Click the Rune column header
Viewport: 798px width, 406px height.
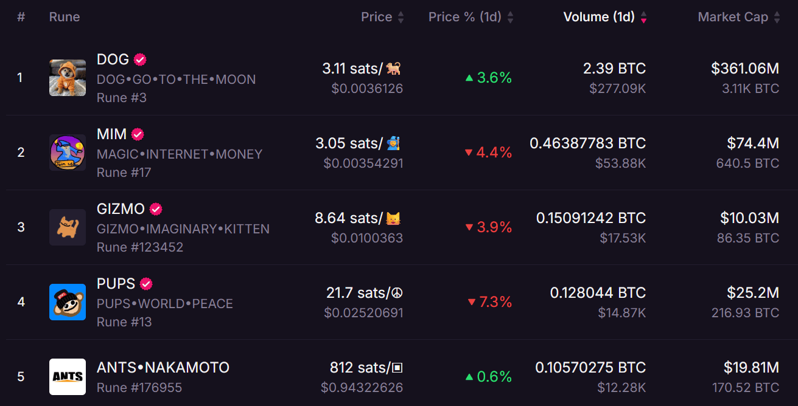(x=65, y=17)
